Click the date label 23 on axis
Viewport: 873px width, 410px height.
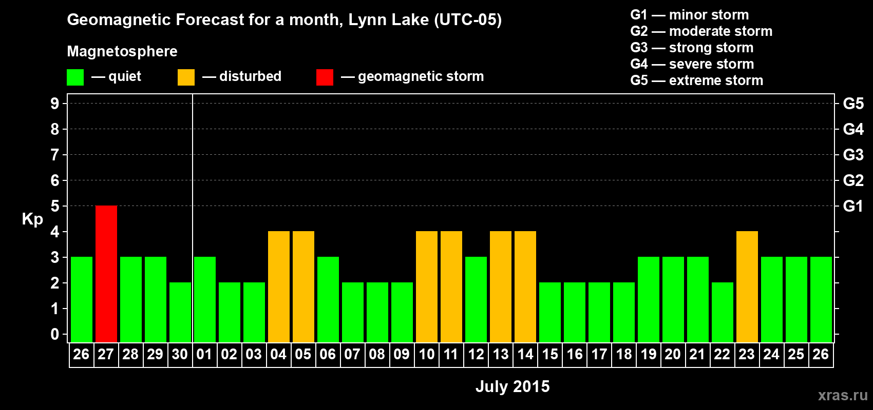pos(747,355)
